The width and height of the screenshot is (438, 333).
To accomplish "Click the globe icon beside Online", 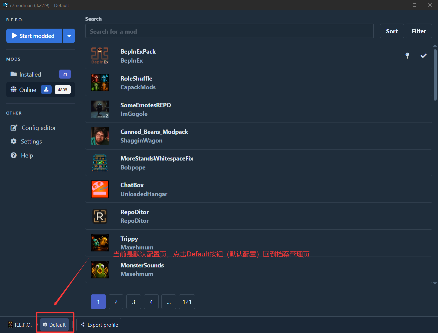I will pos(13,90).
